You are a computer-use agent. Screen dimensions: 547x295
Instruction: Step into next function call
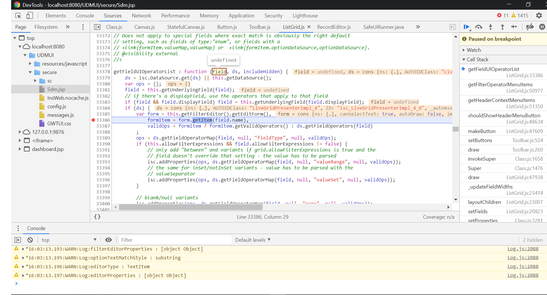click(x=490, y=27)
